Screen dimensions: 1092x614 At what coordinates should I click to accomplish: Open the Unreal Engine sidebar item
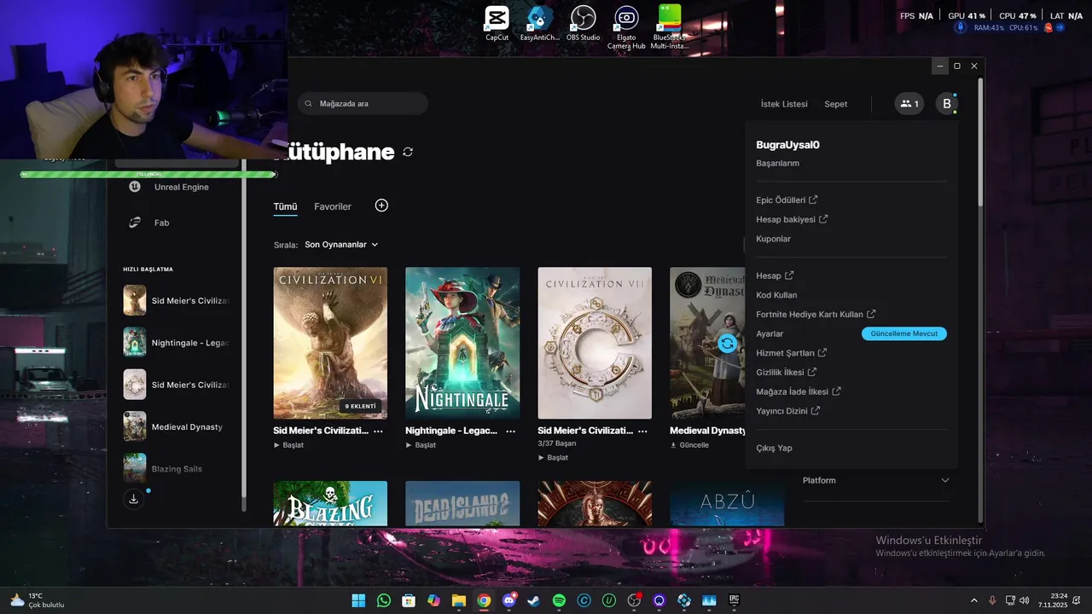pos(181,187)
